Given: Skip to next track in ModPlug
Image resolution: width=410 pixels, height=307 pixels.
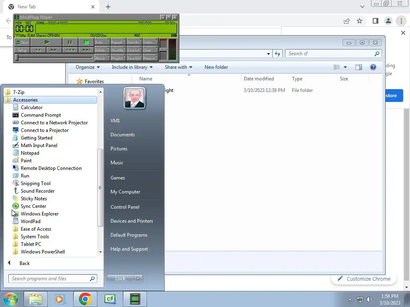Looking at the screenshot, I should pos(86,50).
